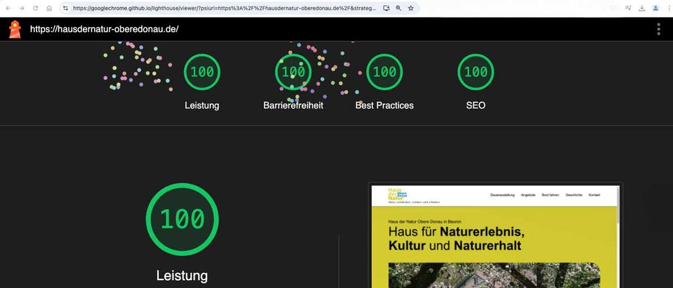Click the browser forward arrow
673x288 pixels.
pos(22,8)
